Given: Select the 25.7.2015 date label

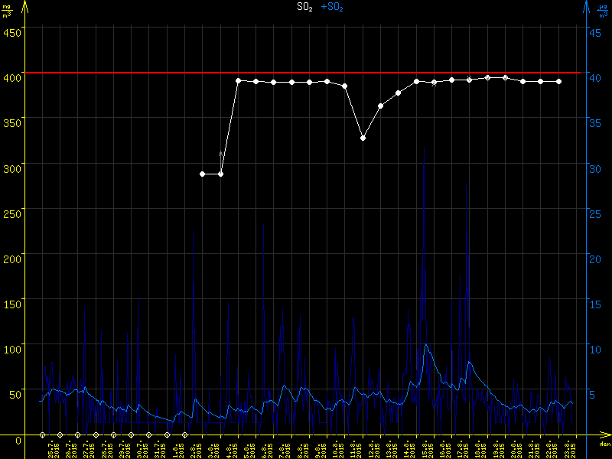Looking at the screenshot, I should (52, 448).
